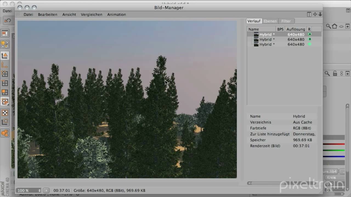Click the lower new-panel plus icon
This screenshot has height=197, width=351.
coord(347,73)
